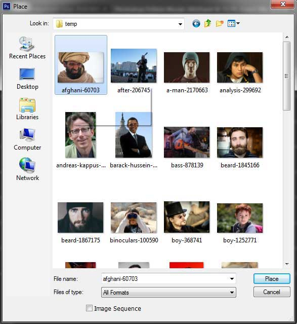
Task: Select the bass-878139 thumbnail
Action: point(187,142)
